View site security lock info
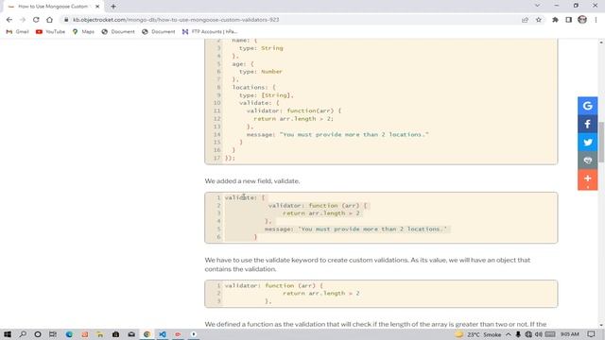This screenshot has width=605, height=340. pyautogui.click(x=66, y=20)
